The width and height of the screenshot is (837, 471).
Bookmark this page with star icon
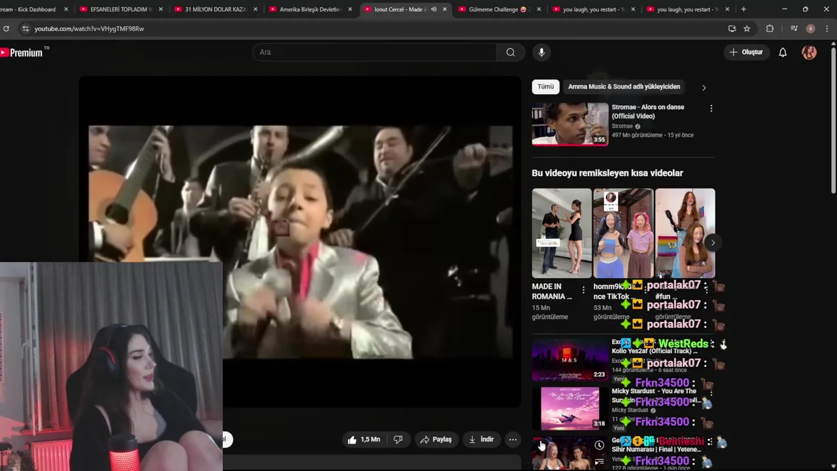tap(747, 29)
